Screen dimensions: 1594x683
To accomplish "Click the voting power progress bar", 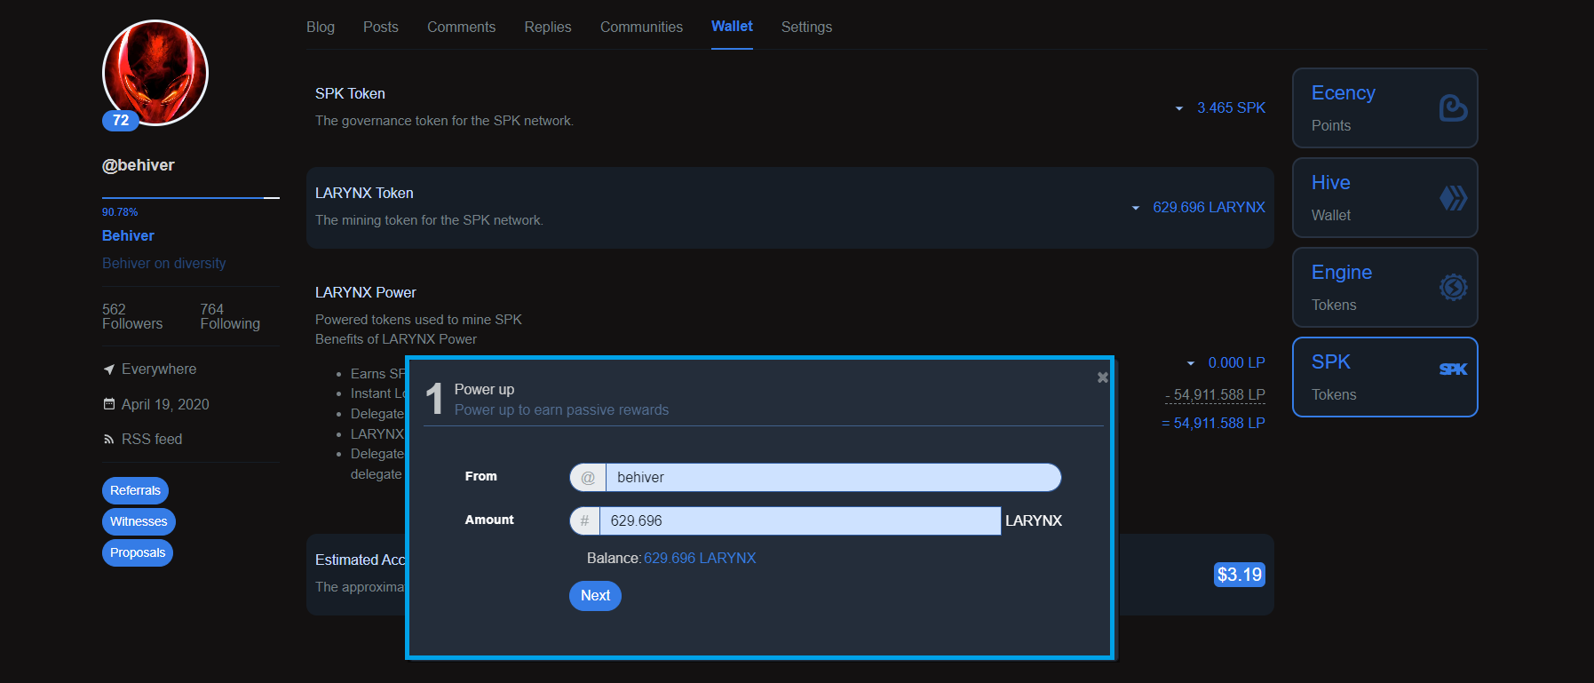I will pyautogui.click(x=191, y=197).
